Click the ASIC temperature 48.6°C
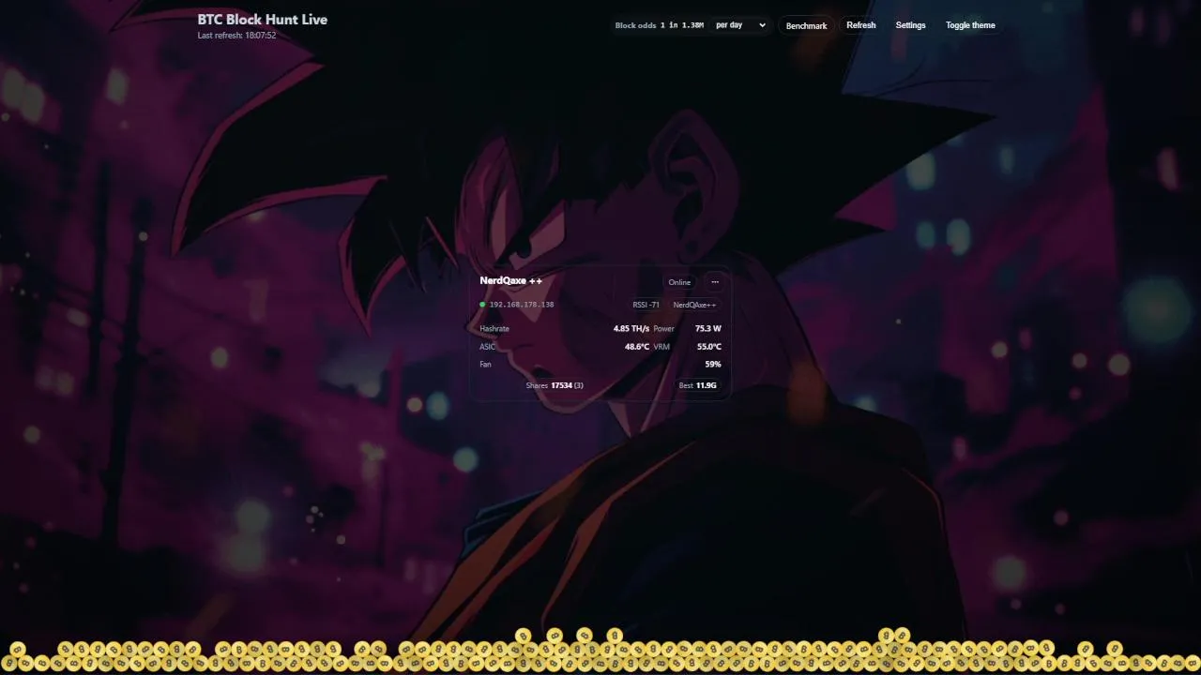 [x=637, y=347]
